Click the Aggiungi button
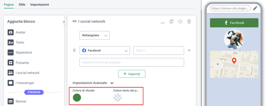Image resolution: width=265 pixels, height=106 pixels. [x=132, y=74]
